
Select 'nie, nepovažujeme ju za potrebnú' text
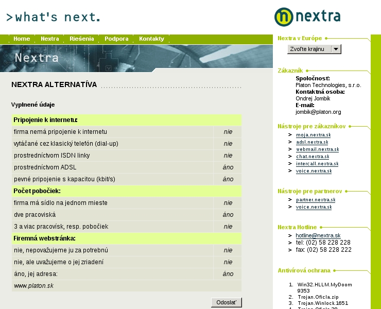click(x=61, y=250)
